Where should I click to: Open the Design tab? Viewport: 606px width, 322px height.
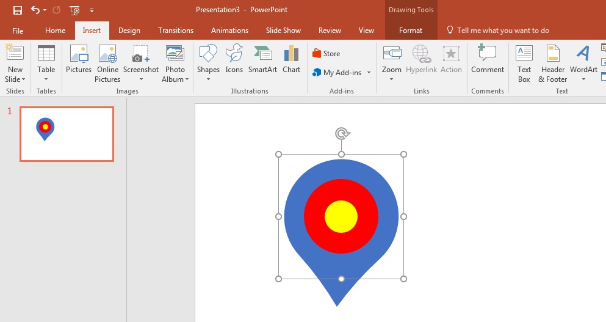[129, 31]
